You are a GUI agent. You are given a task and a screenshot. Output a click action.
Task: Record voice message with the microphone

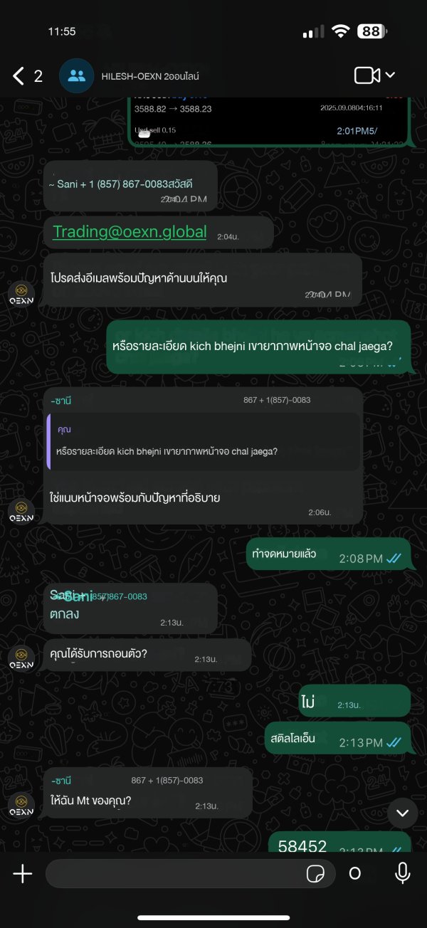tap(403, 873)
